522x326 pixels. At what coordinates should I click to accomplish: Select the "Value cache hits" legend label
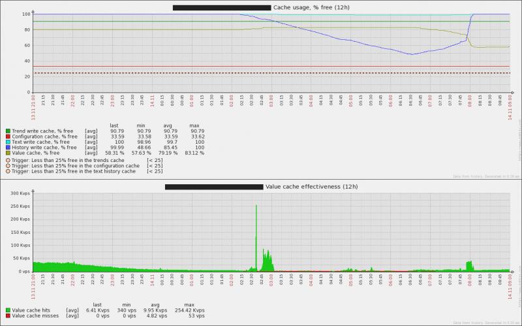pos(31,310)
